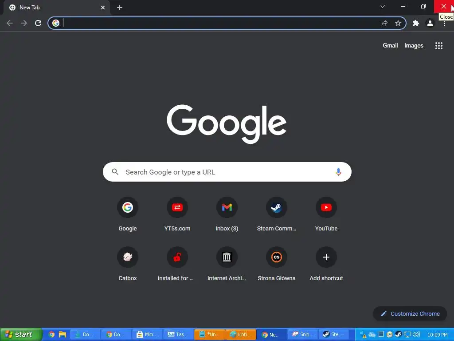Screen dimensions: 454x341
Task: Restore down the Chrome window
Action: 423,6
